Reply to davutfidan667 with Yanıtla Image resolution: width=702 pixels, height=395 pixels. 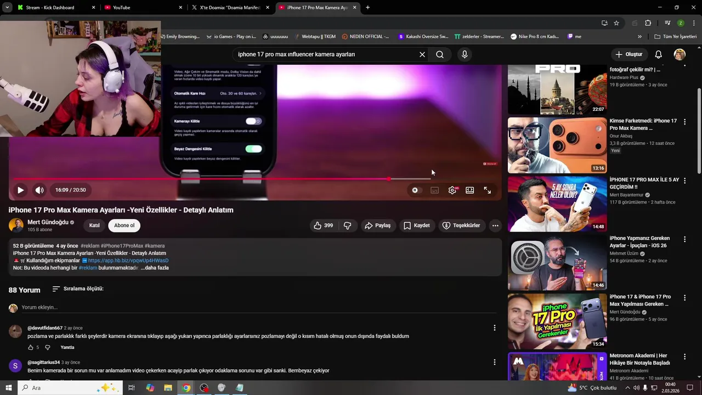coord(67,347)
